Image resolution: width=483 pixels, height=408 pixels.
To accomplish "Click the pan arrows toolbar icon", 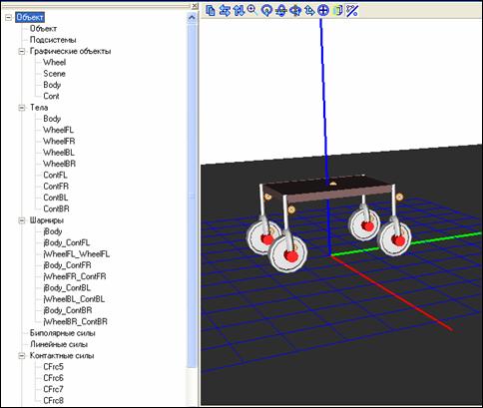I will (x=309, y=10).
